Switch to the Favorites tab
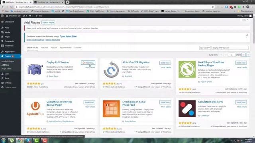 pos(78,48)
